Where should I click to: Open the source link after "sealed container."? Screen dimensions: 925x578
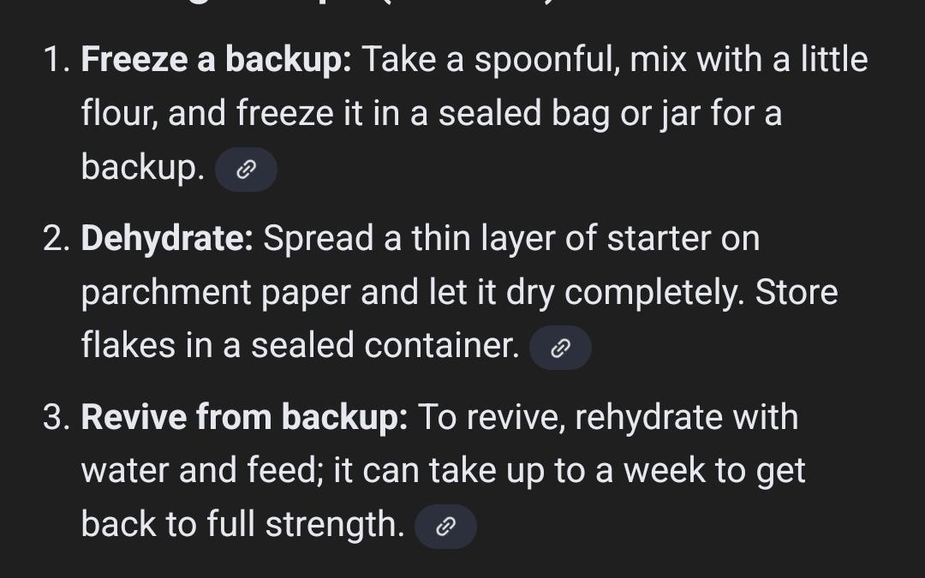tap(560, 348)
